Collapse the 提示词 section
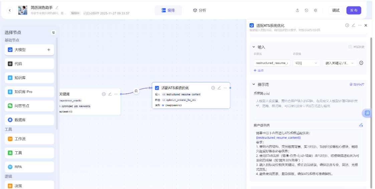 (x=253, y=85)
